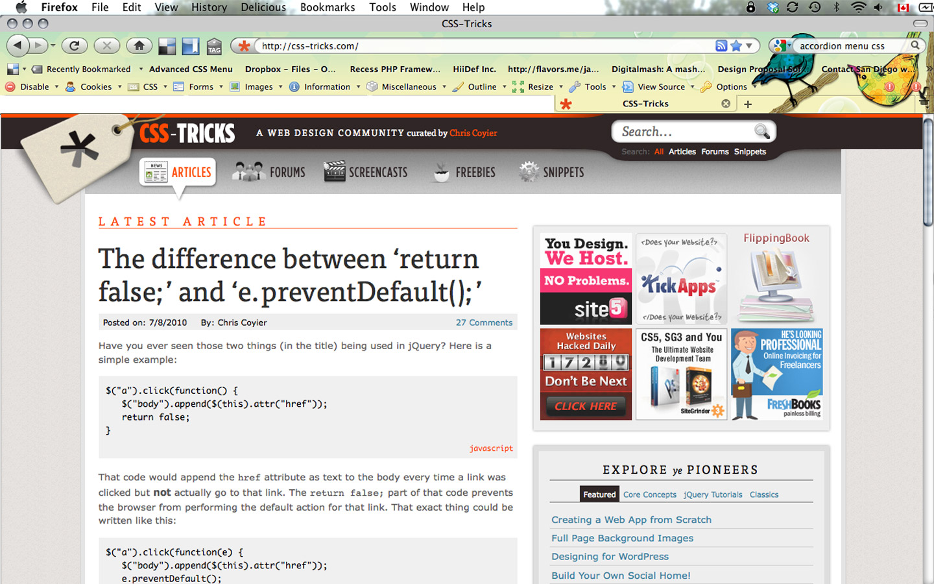This screenshot has width=934, height=584.
Task: Click the volume icon in the menu bar
Action: [878, 7]
